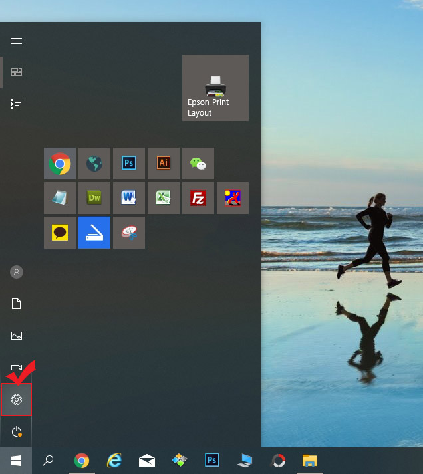The image size is (423, 474).
Task: Open the mail envelope taskbar app
Action: [x=147, y=461]
